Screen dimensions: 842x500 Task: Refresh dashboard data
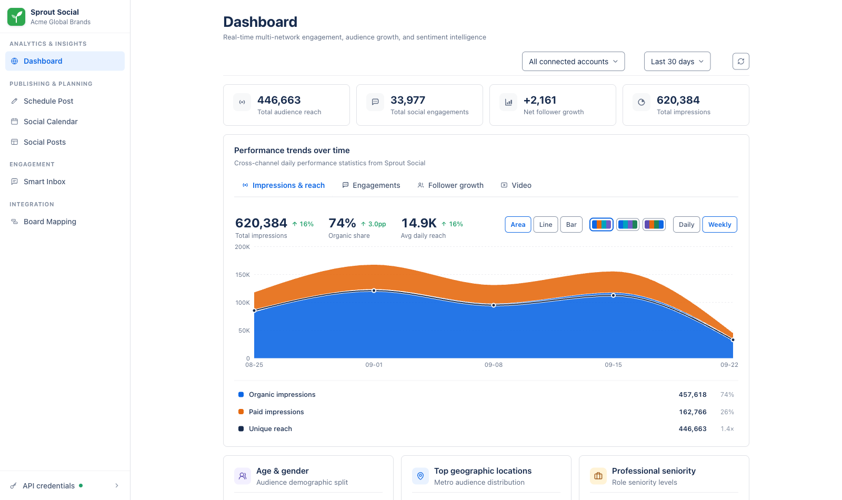tap(741, 62)
